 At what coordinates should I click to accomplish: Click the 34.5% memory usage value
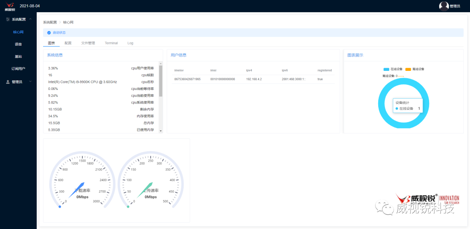[53, 116]
